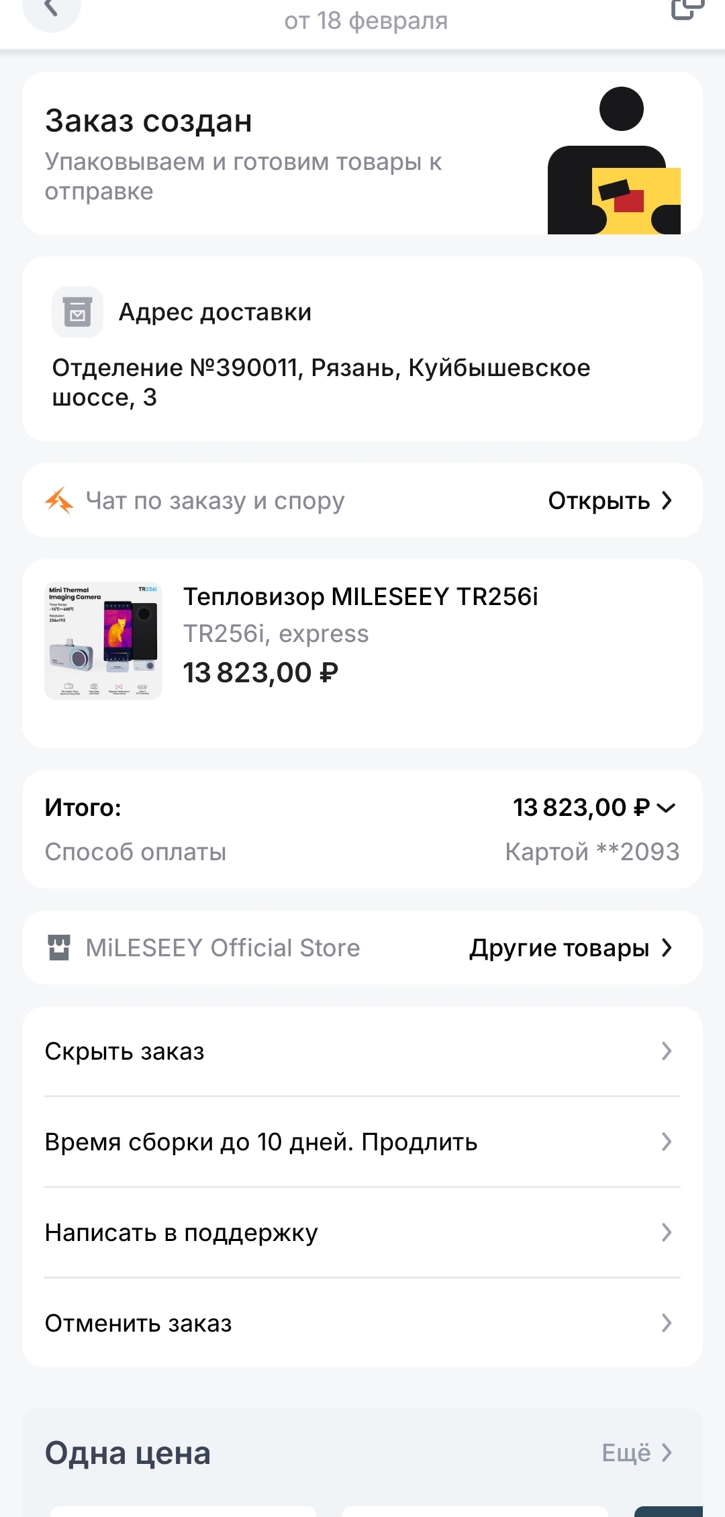Tap the order chat lightning icon

(x=59, y=501)
